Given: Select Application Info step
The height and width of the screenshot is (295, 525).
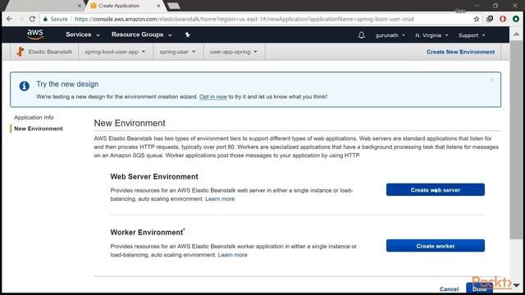Looking at the screenshot, I should 34,117.
